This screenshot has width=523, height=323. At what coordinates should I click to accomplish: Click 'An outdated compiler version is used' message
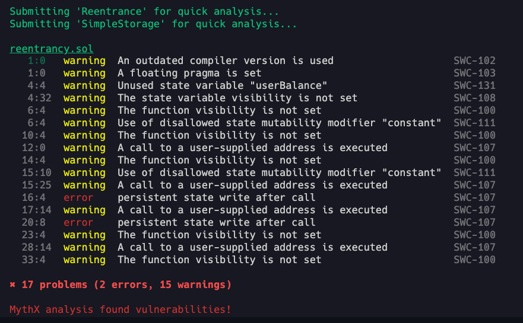[x=226, y=60]
